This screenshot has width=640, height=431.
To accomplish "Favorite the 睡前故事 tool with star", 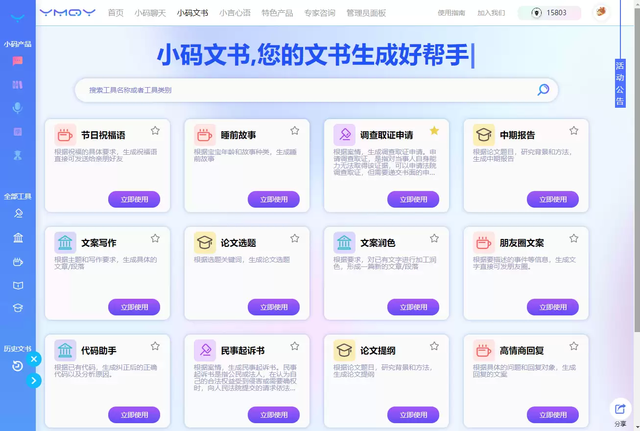I will tap(295, 130).
